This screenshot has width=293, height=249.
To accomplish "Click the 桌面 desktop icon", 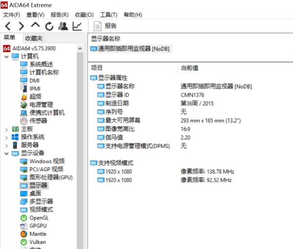I will coord(24,193).
